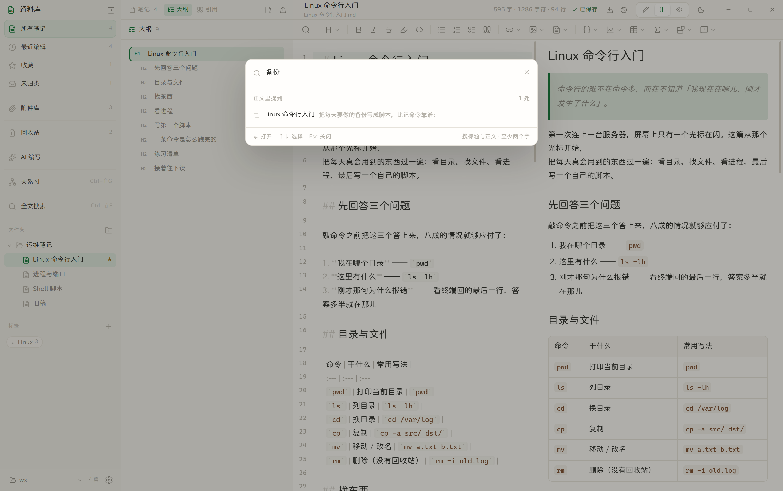Switch to the 大纲 tab
Image resolution: width=783 pixels, height=491 pixels.
pyautogui.click(x=178, y=10)
